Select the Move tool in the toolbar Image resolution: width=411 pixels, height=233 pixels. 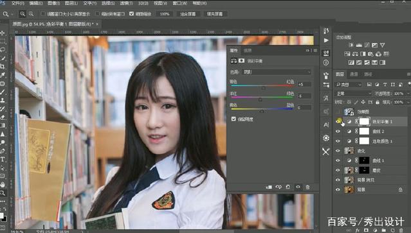pyautogui.click(x=3, y=33)
